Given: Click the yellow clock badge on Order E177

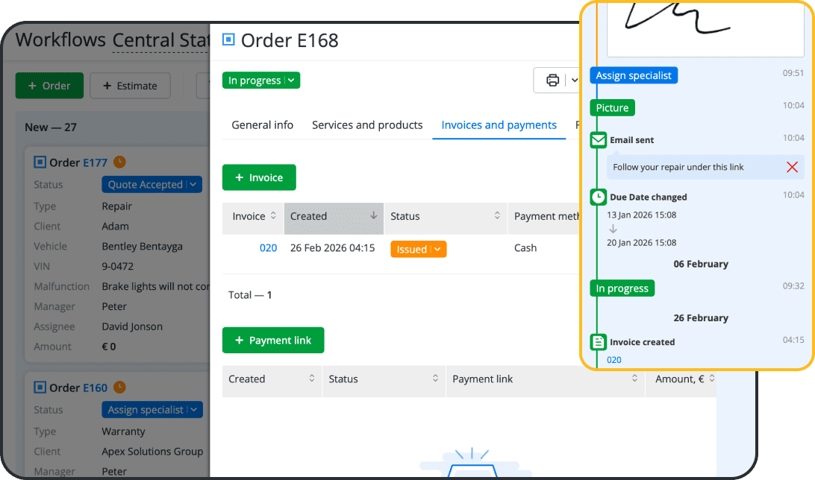Looking at the screenshot, I should (x=119, y=162).
